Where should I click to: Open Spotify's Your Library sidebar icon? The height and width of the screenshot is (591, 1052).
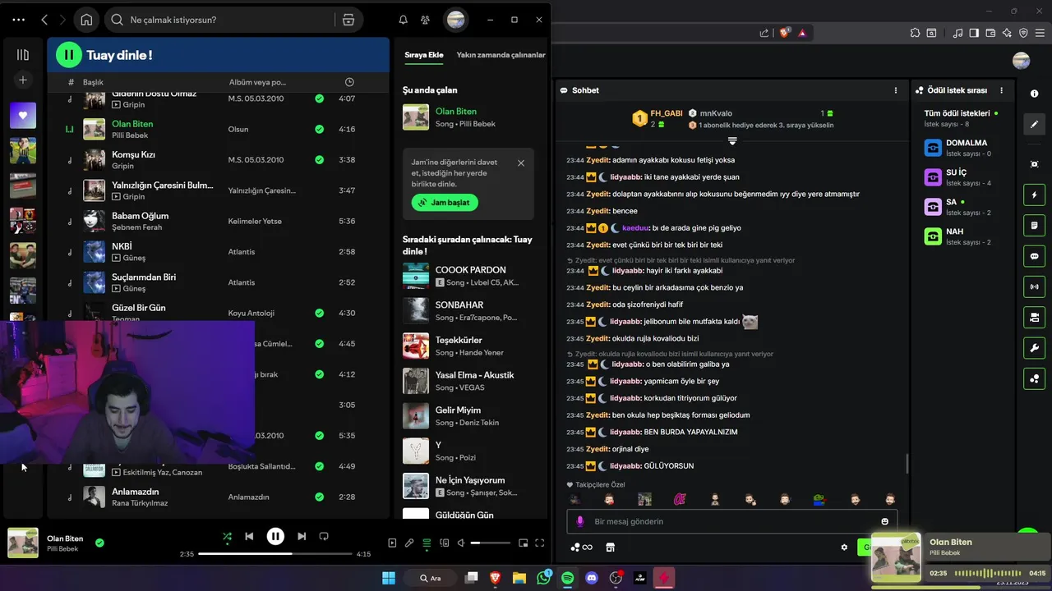pyautogui.click(x=23, y=55)
